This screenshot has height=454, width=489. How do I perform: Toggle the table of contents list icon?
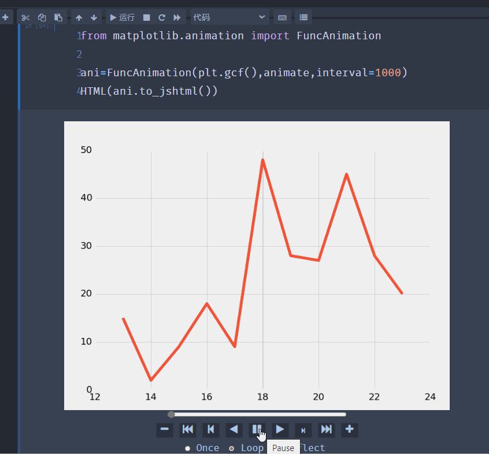[x=303, y=17]
